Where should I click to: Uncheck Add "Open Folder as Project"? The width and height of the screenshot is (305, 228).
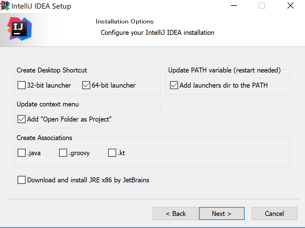(21, 119)
